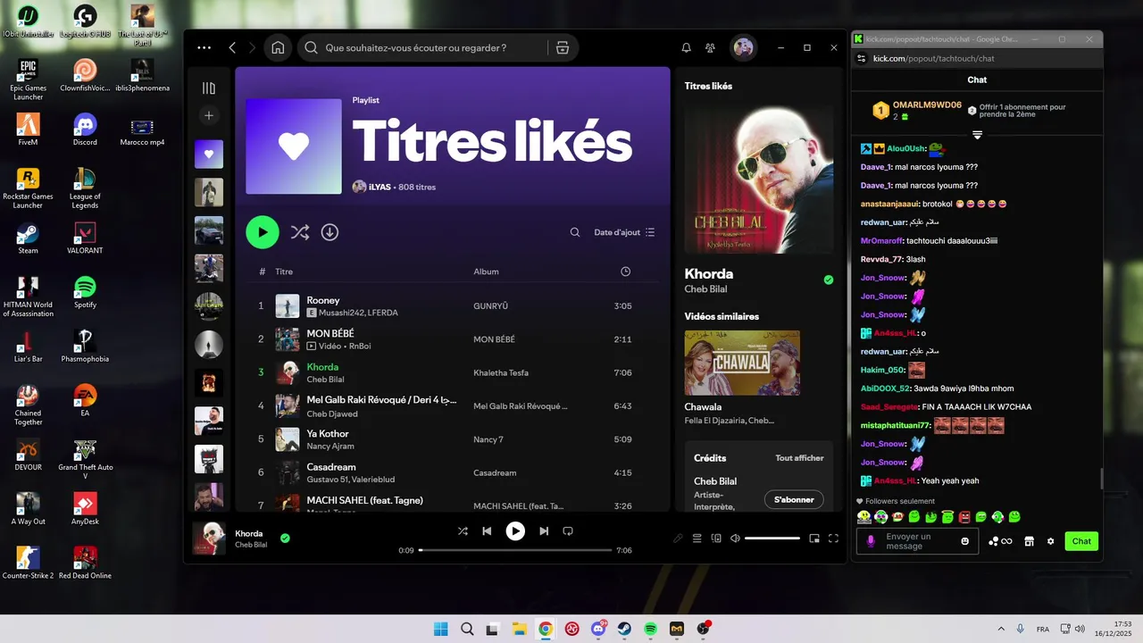Open the Kick chat settings gear
This screenshot has height=643, width=1143.
click(1050, 541)
